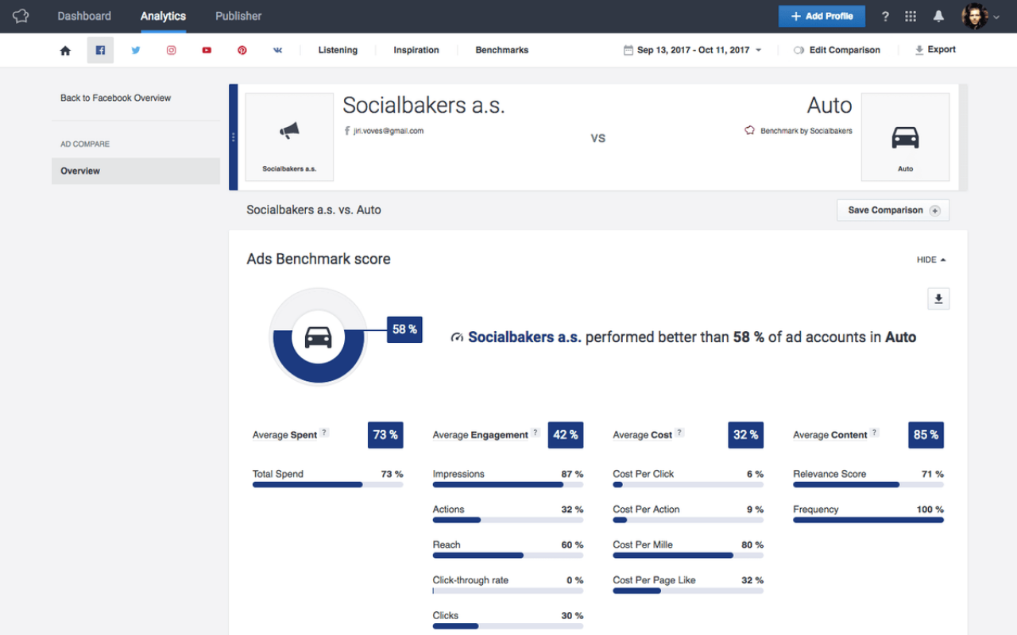Viewport: 1017px width, 635px height.
Task: Show help for Average Spent
Action: pos(324,433)
